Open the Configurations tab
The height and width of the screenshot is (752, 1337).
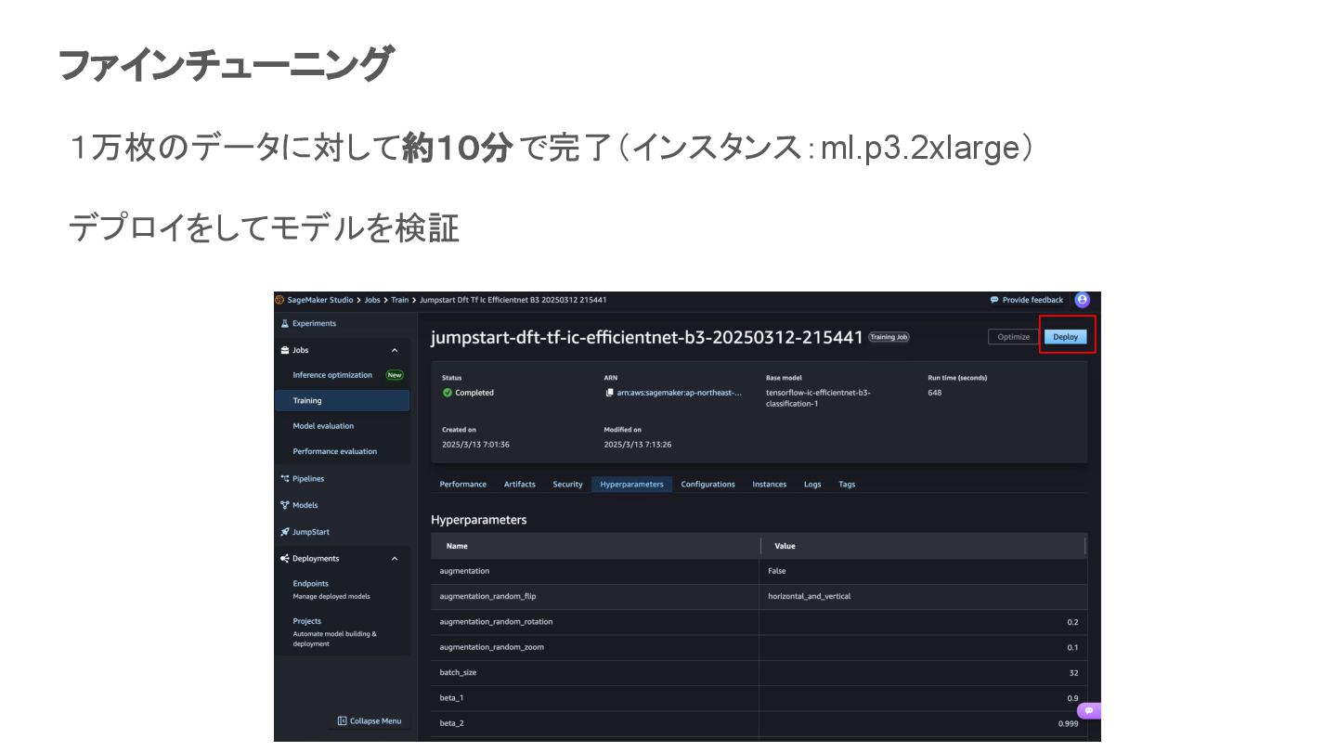click(707, 484)
